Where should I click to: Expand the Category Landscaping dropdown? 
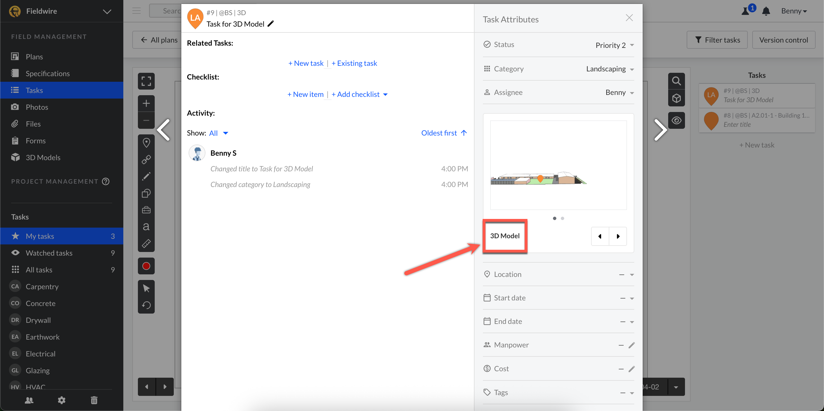pyautogui.click(x=610, y=69)
